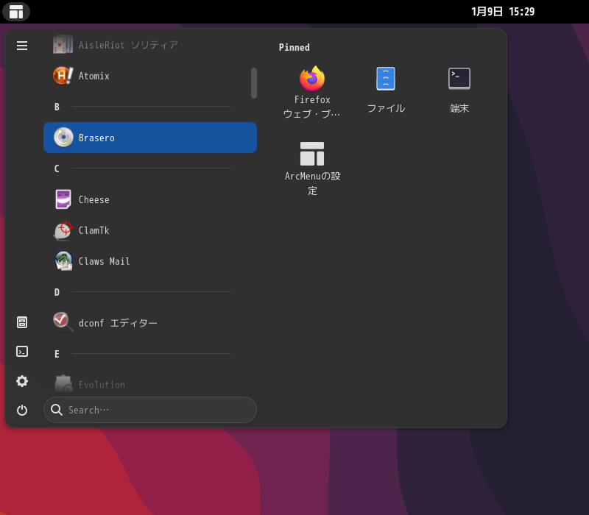Click the application list scrollbar handle
This screenshot has height=515, width=589.
[254, 83]
